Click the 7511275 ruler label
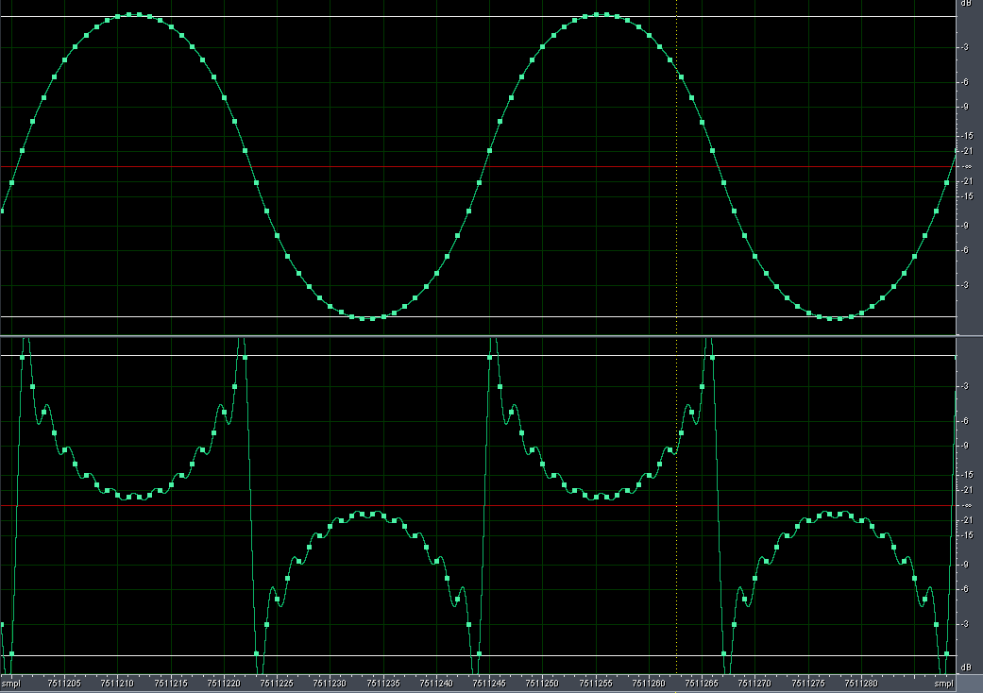The height and width of the screenshot is (693, 983). [808, 684]
